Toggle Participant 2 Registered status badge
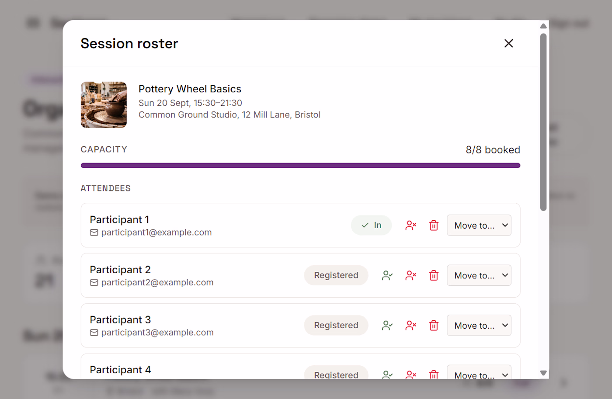This screenshot has height=399, width=612. tap(336, 276)
